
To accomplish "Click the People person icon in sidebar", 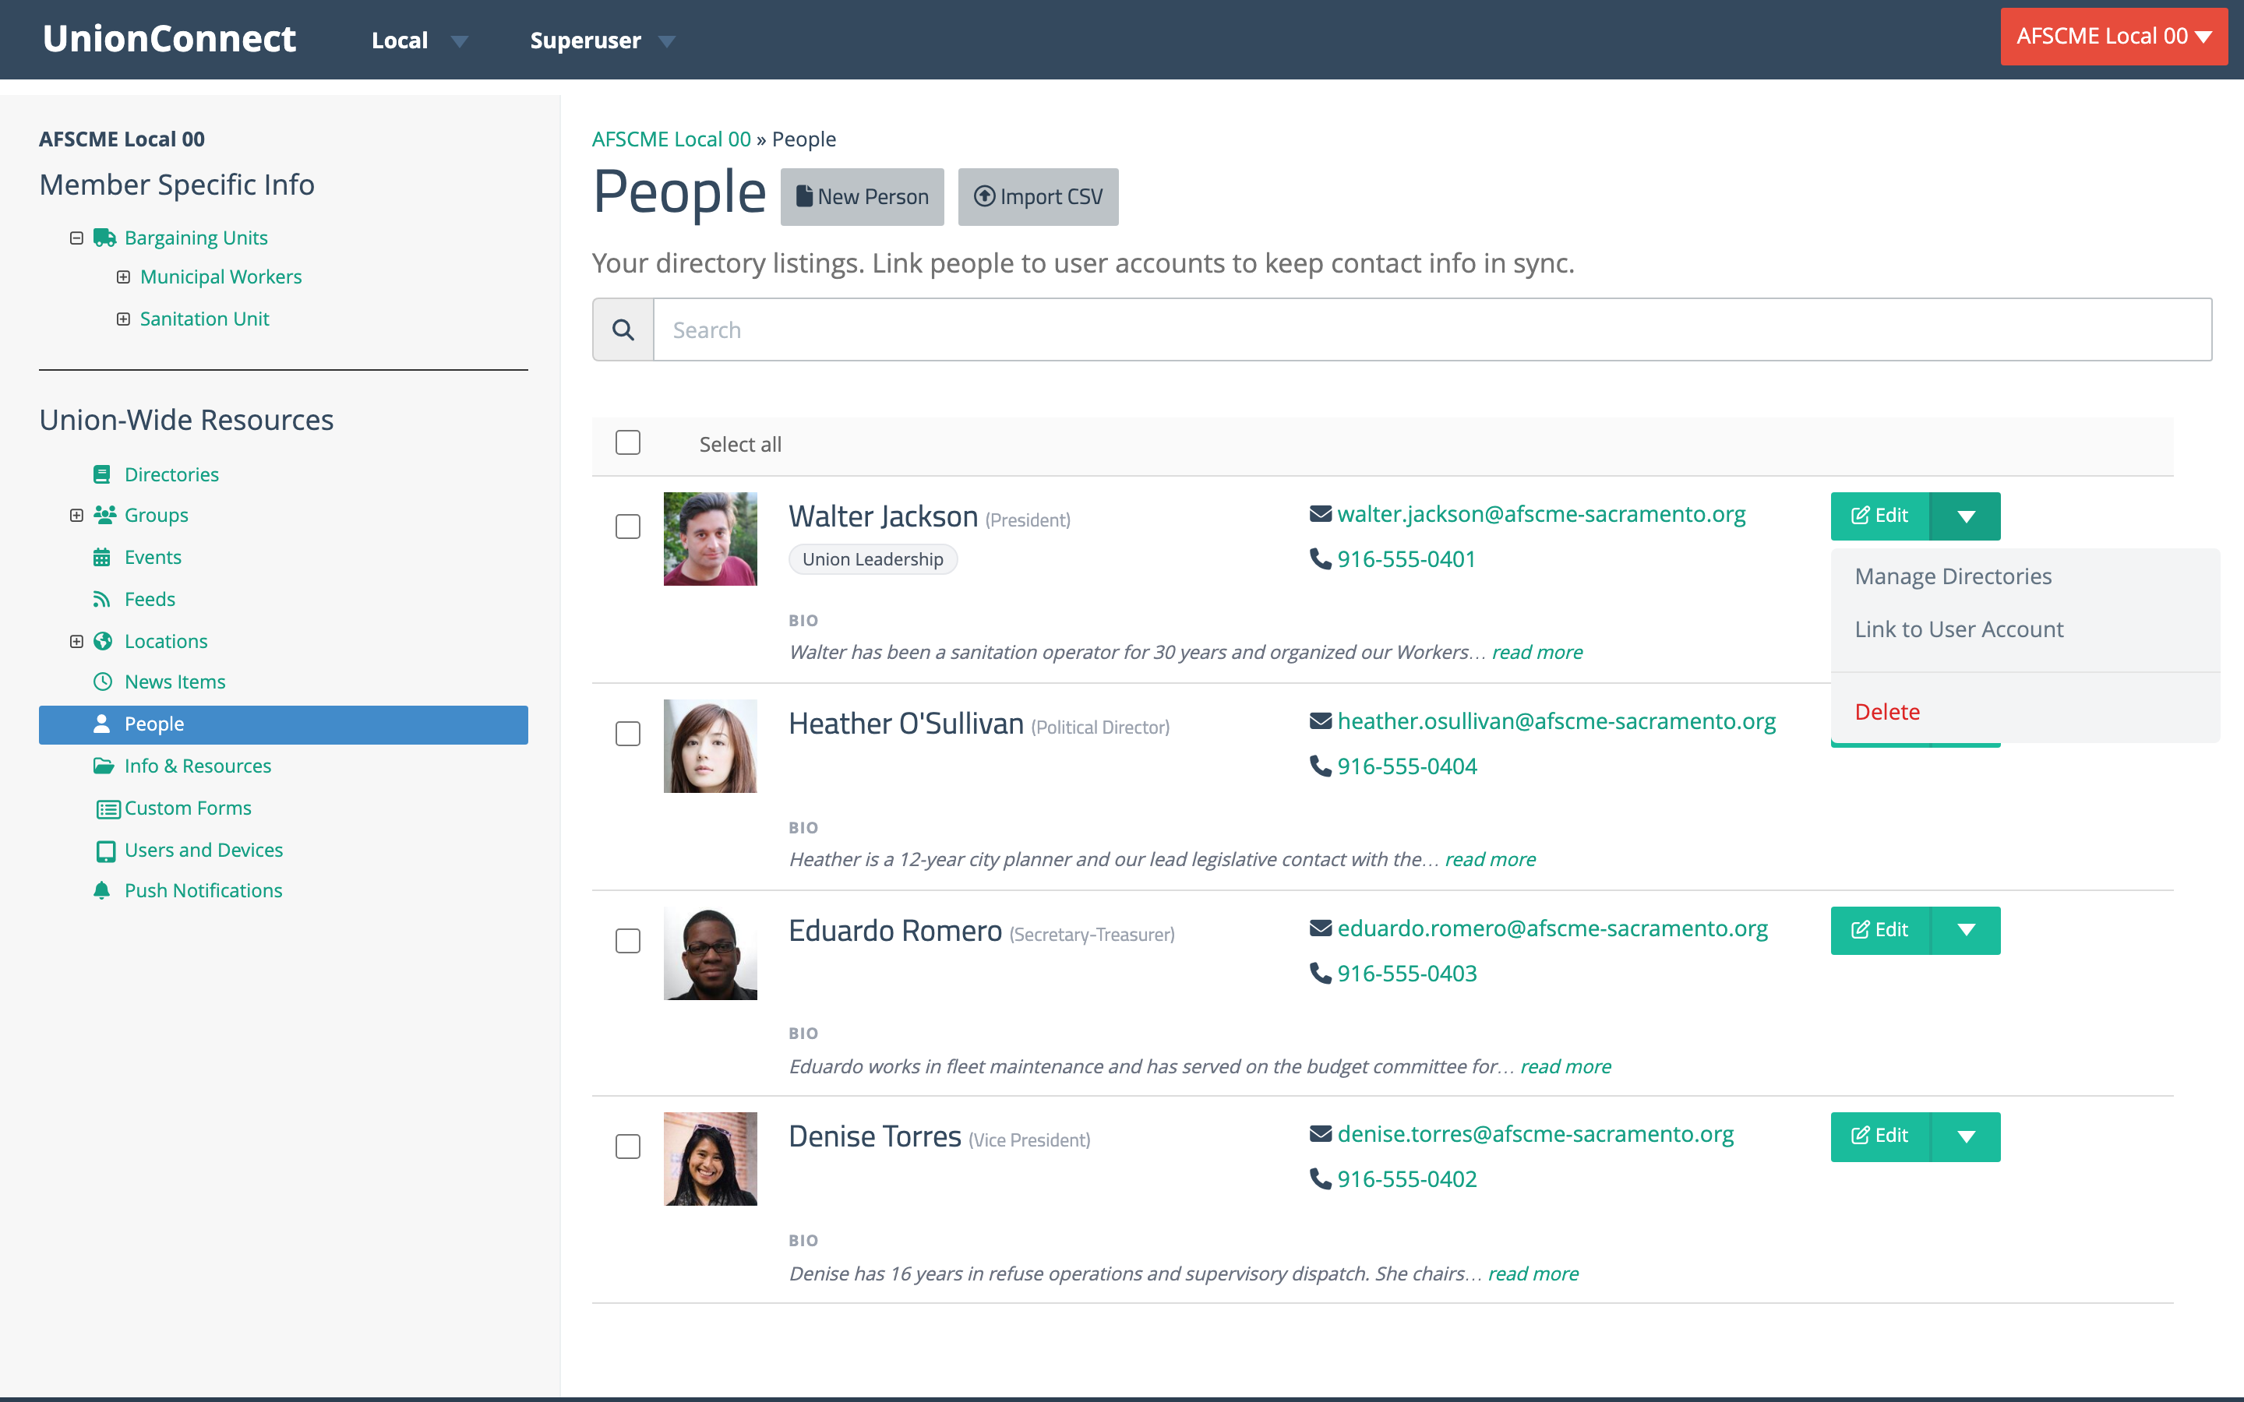I will tap(102, 724).
